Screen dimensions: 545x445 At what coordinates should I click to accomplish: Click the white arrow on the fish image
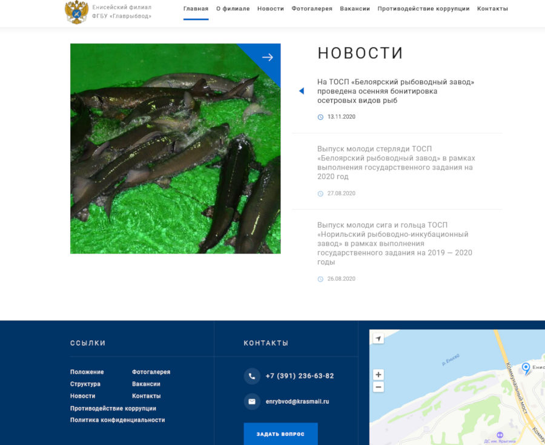(x=267, y=57)
